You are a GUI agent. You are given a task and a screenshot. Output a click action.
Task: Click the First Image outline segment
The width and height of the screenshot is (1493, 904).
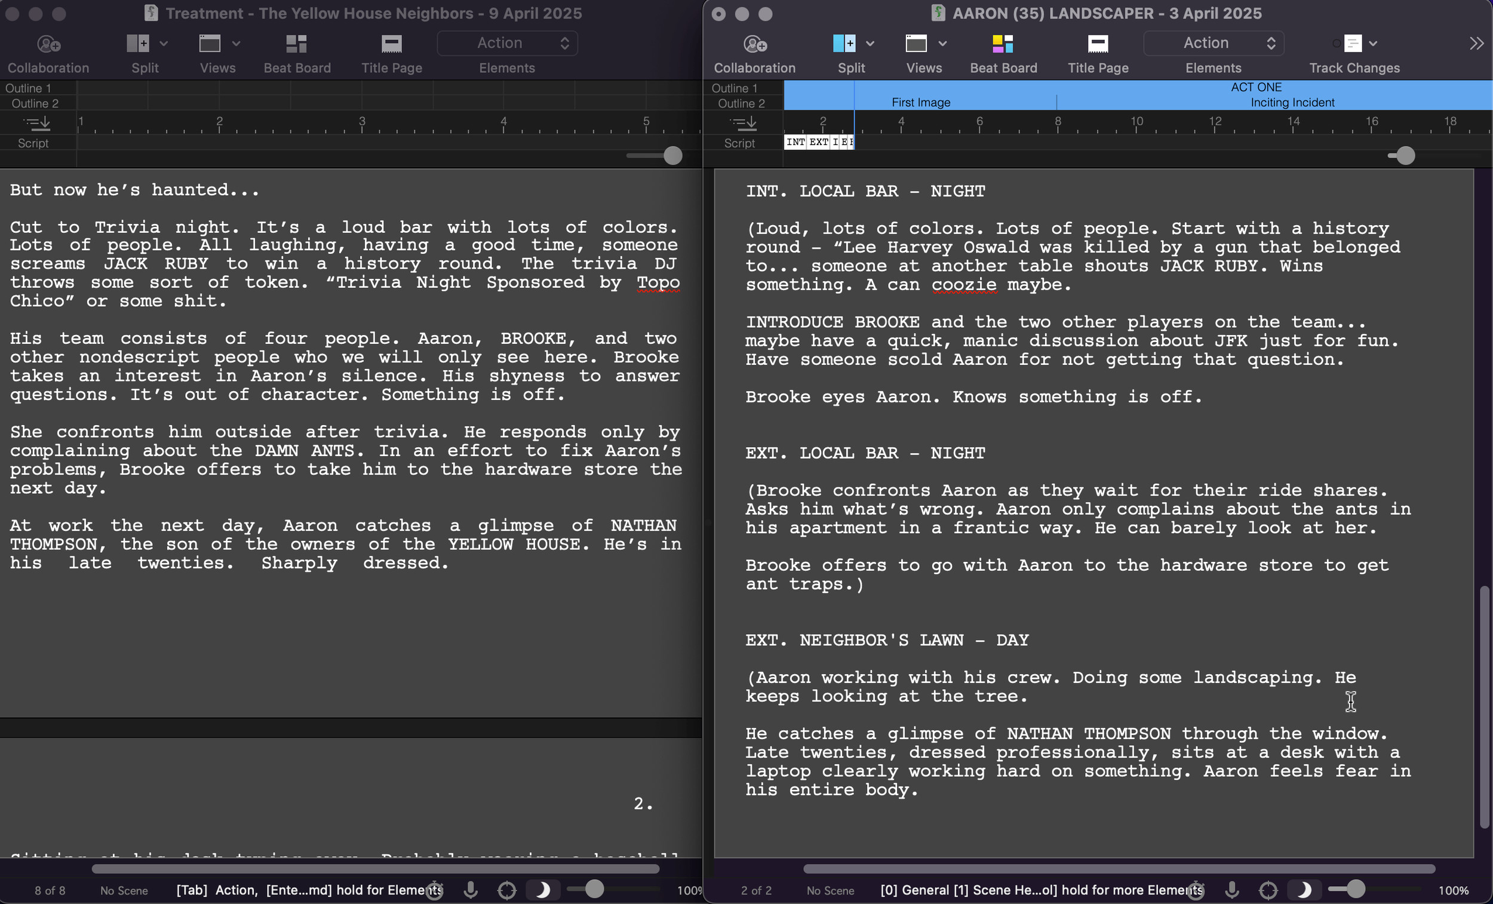(x=920, y=102)
